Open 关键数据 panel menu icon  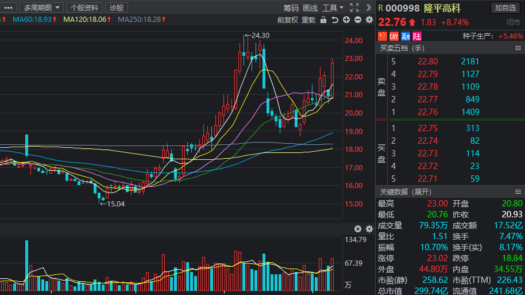coord(518,191)
